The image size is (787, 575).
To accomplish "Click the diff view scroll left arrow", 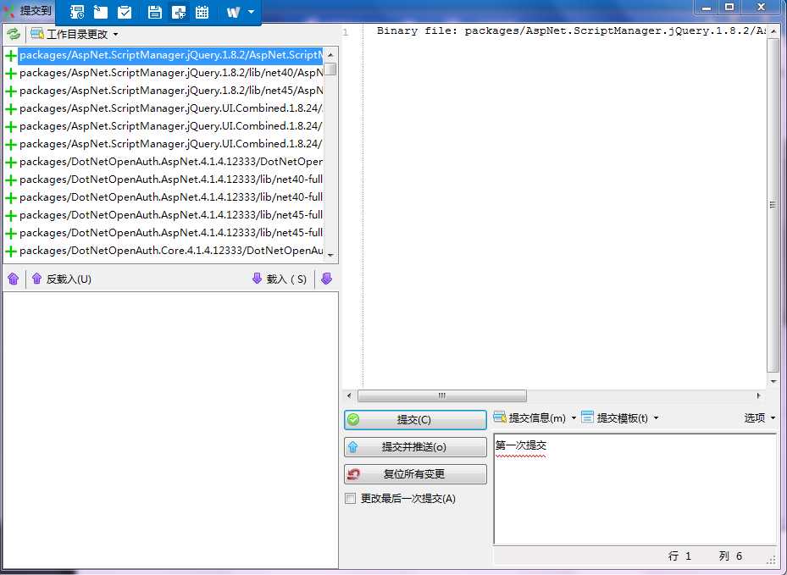I will tap(349, 395).
